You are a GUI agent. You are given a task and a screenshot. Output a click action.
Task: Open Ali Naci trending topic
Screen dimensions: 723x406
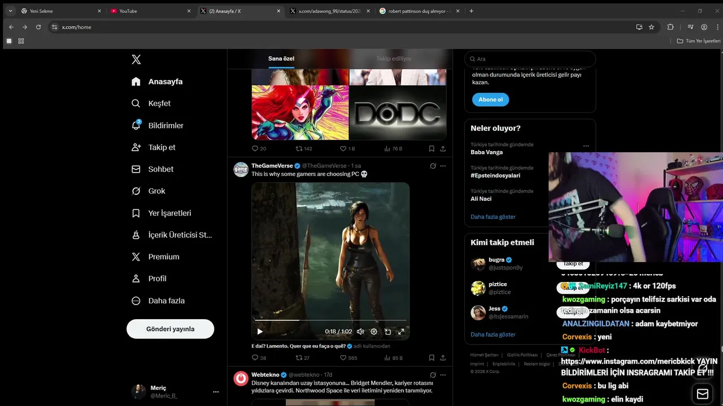[x=481, y=199]
